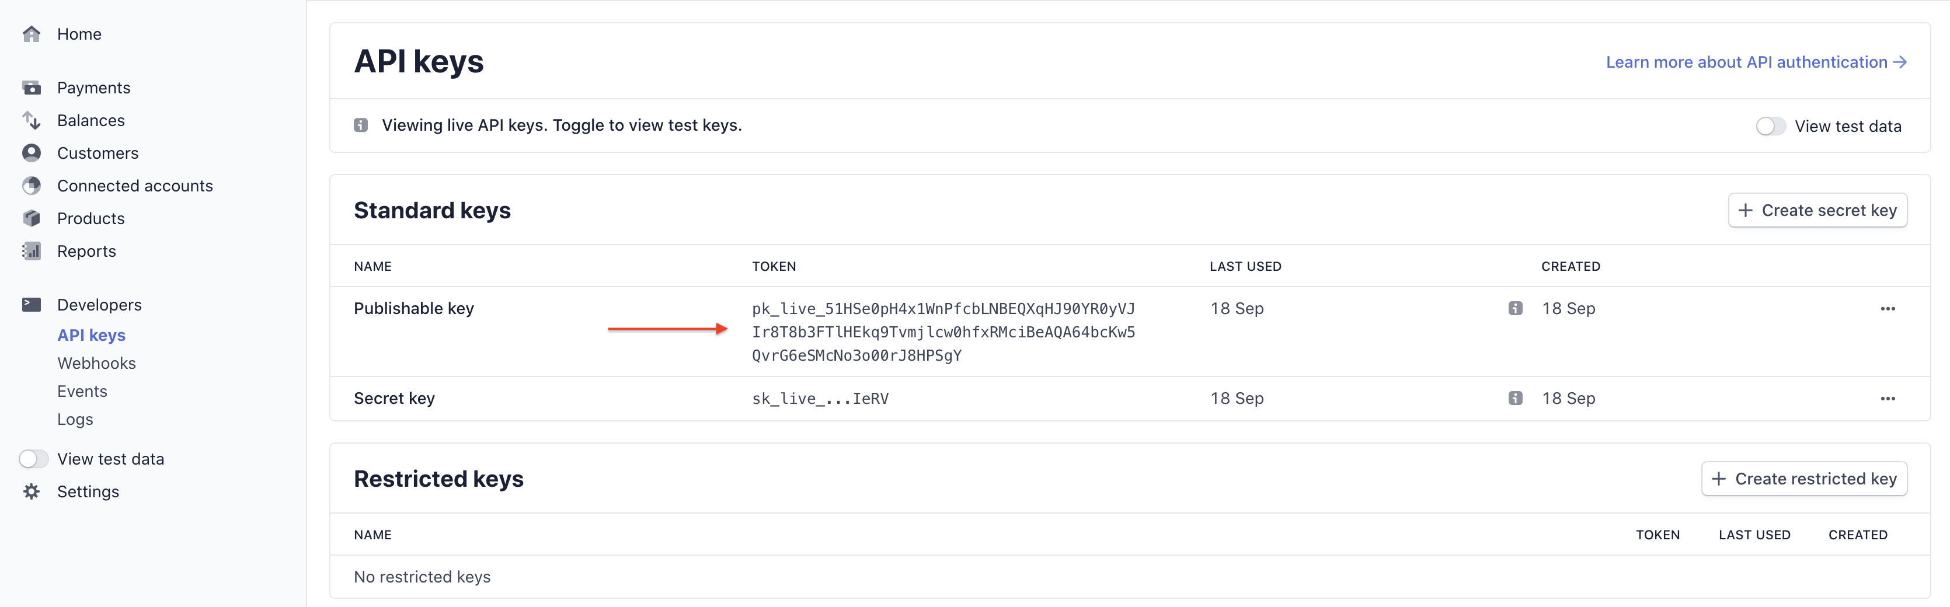Screen dimensions: 1950x607
Task: Select the Reports chart icon
Action: coord(31,250)
